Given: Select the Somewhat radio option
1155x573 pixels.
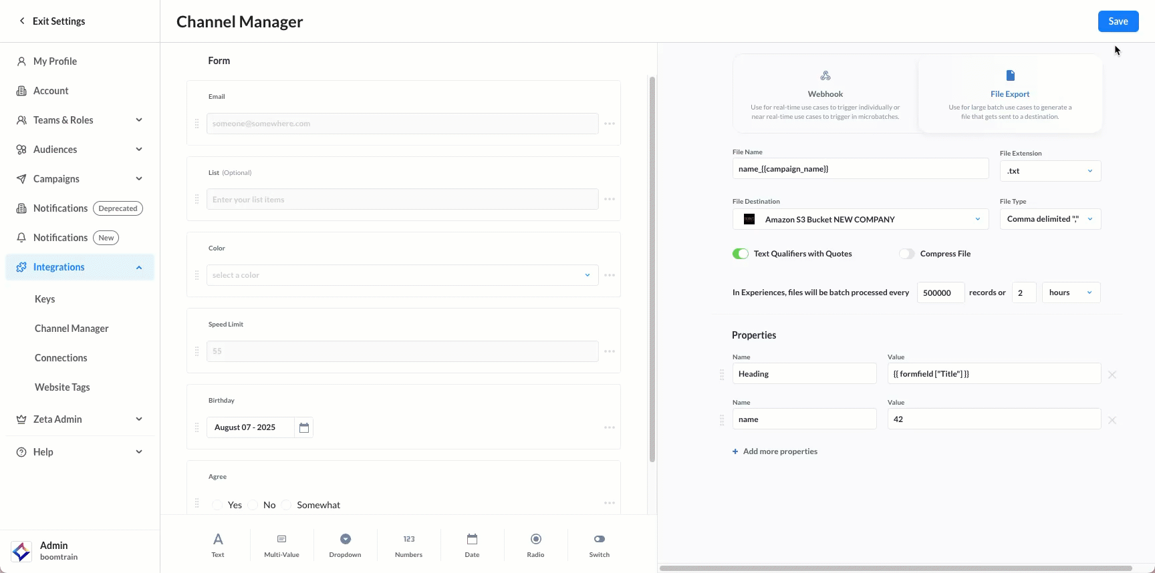Looking at the screenshot, I should [x=287, y=505].
